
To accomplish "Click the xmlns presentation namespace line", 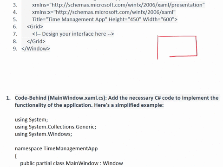I will coord(118,5).
